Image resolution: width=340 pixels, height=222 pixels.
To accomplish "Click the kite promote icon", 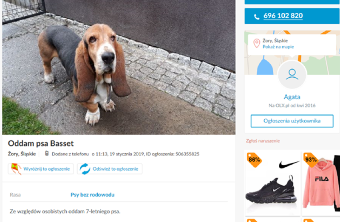I will coord(16,169).
